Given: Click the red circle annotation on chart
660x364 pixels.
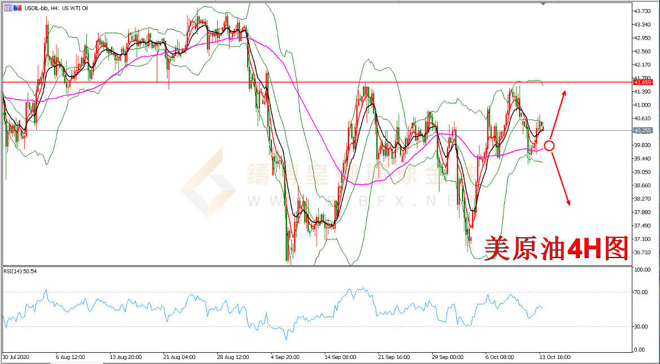Looking at the screenshot, I should [x=549, y=145].
